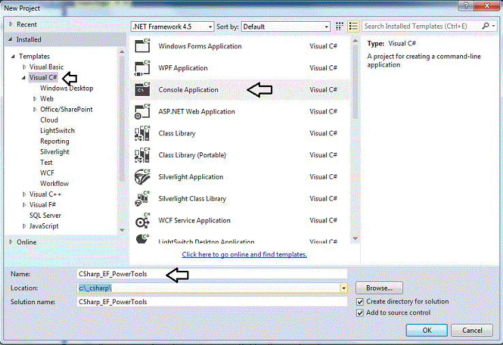
Task: Click the ASP.NET Web Application icon
Action: point(142,112)
